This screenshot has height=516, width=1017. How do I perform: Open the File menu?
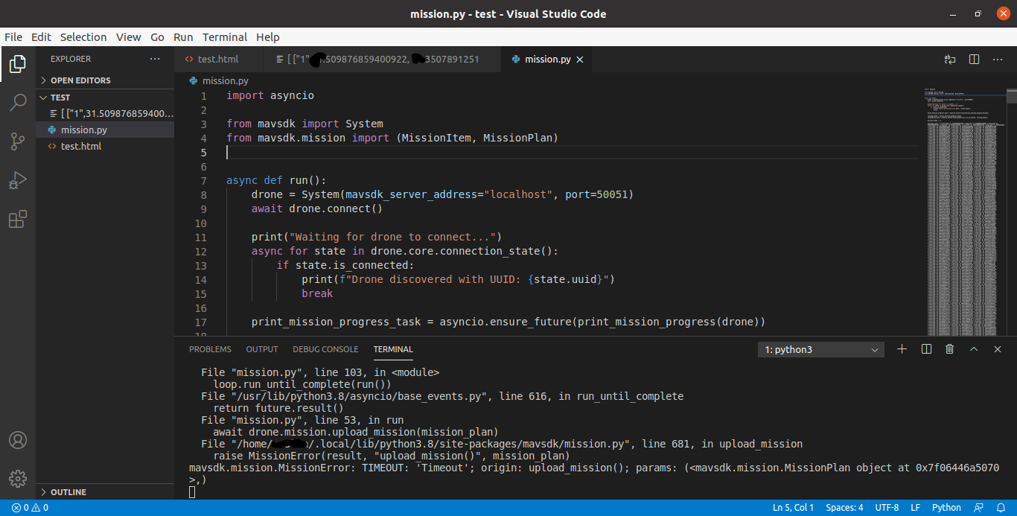[13, 37]
